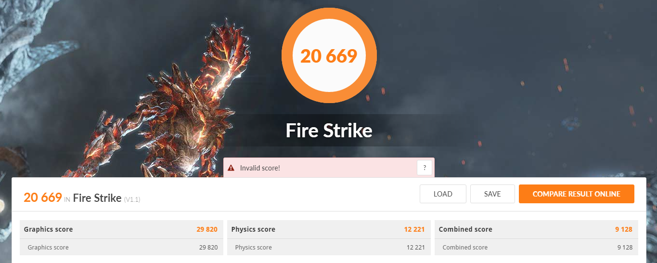Click the large orange score circle

(x=329, y=55)
